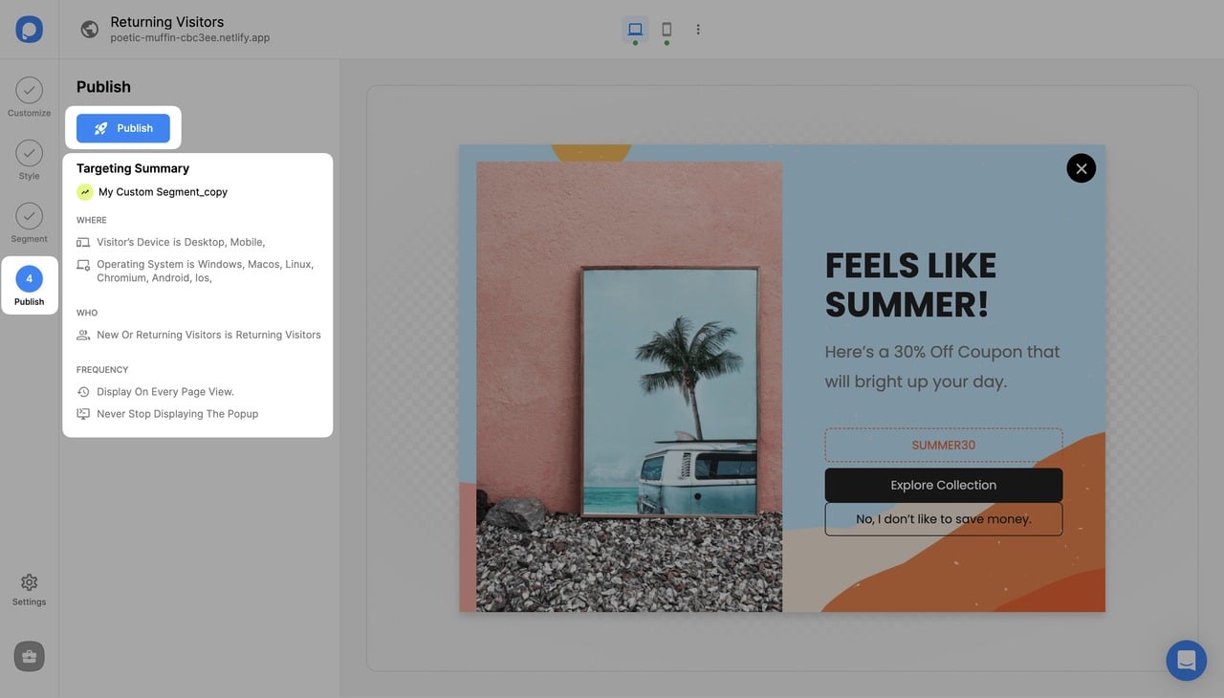Click the green segment icon beside My Custom Segment_copy

84,192
